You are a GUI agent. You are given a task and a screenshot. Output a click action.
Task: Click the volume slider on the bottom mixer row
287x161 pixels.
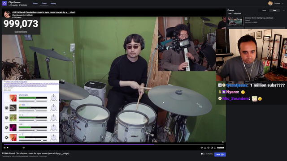click(33, 140)
